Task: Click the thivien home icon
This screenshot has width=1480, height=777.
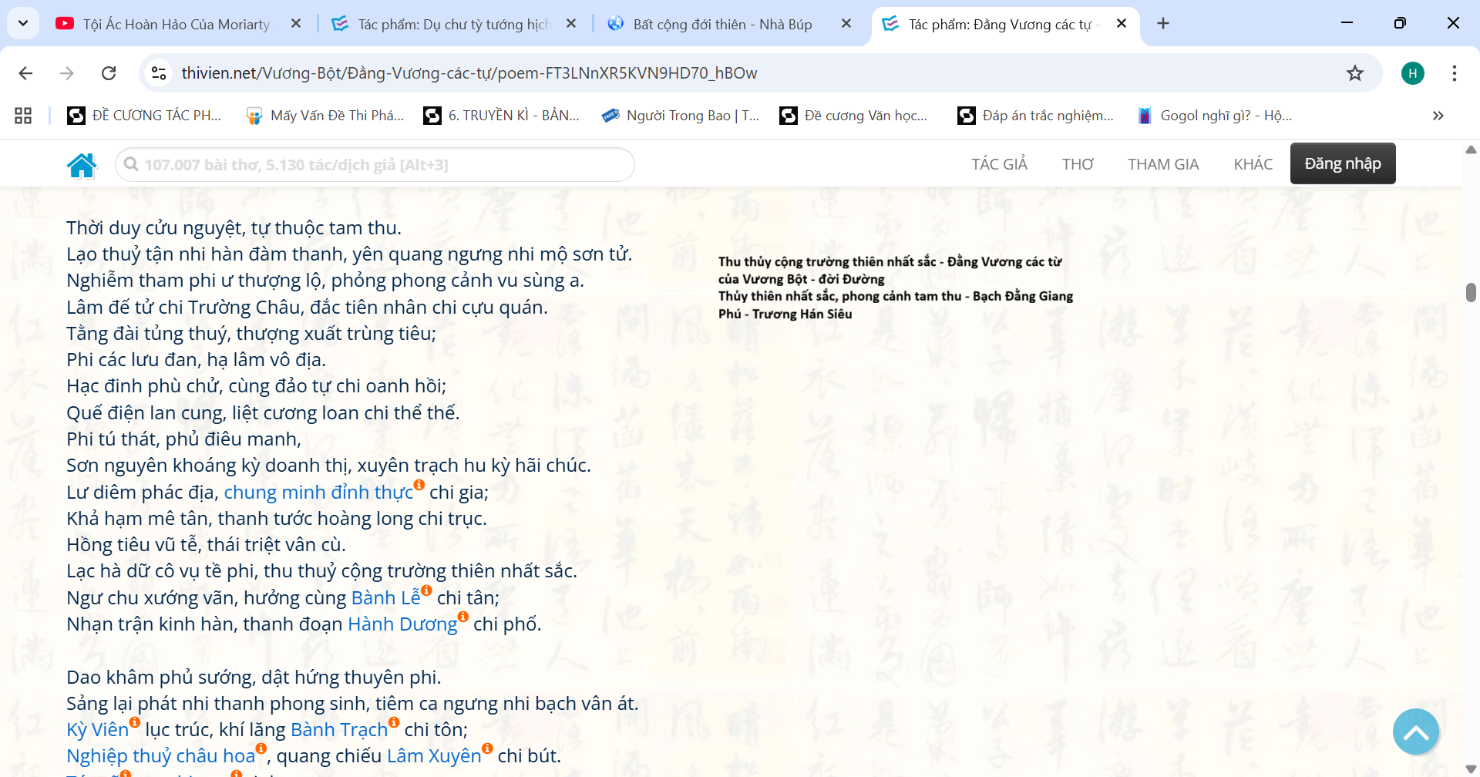Action: [82, 165]
